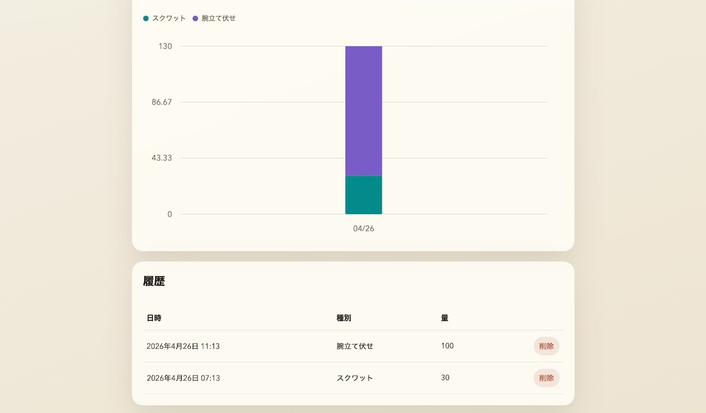
Task: Click the 43.33 y-axis tick label
Action: coord(161,158)
